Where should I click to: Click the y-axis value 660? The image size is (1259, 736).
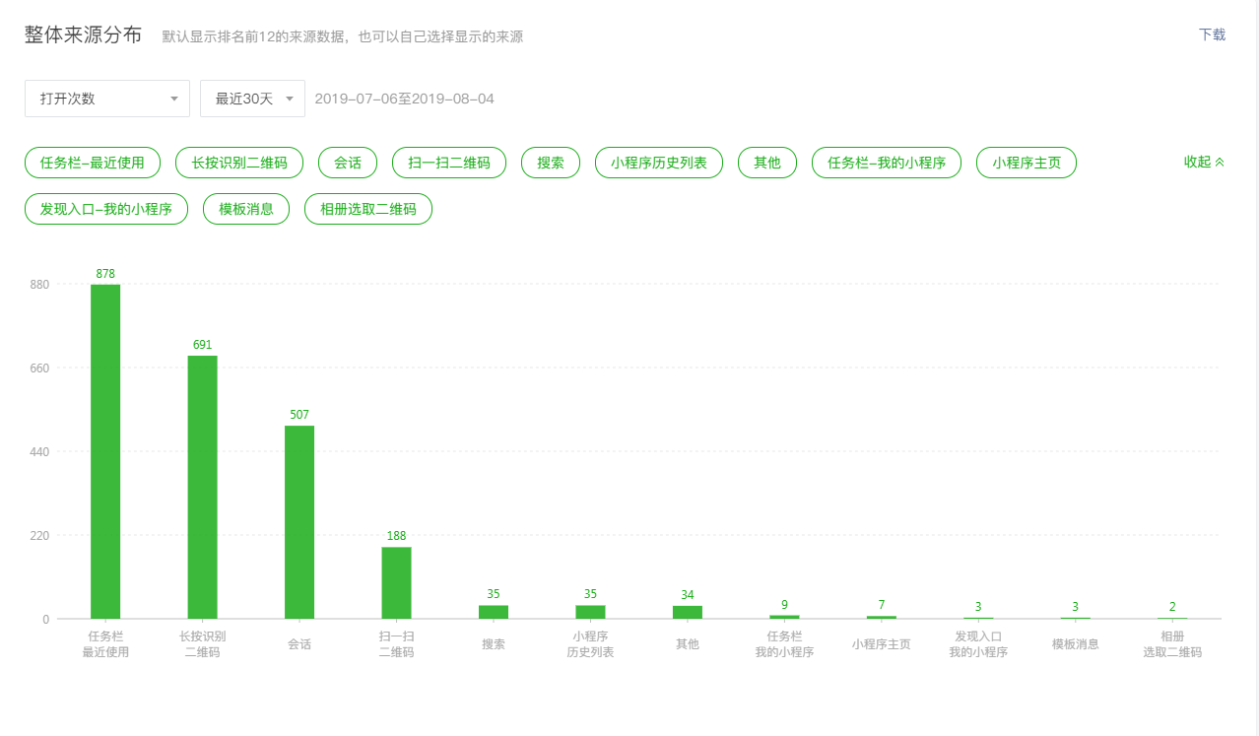(x=39, y=368)
